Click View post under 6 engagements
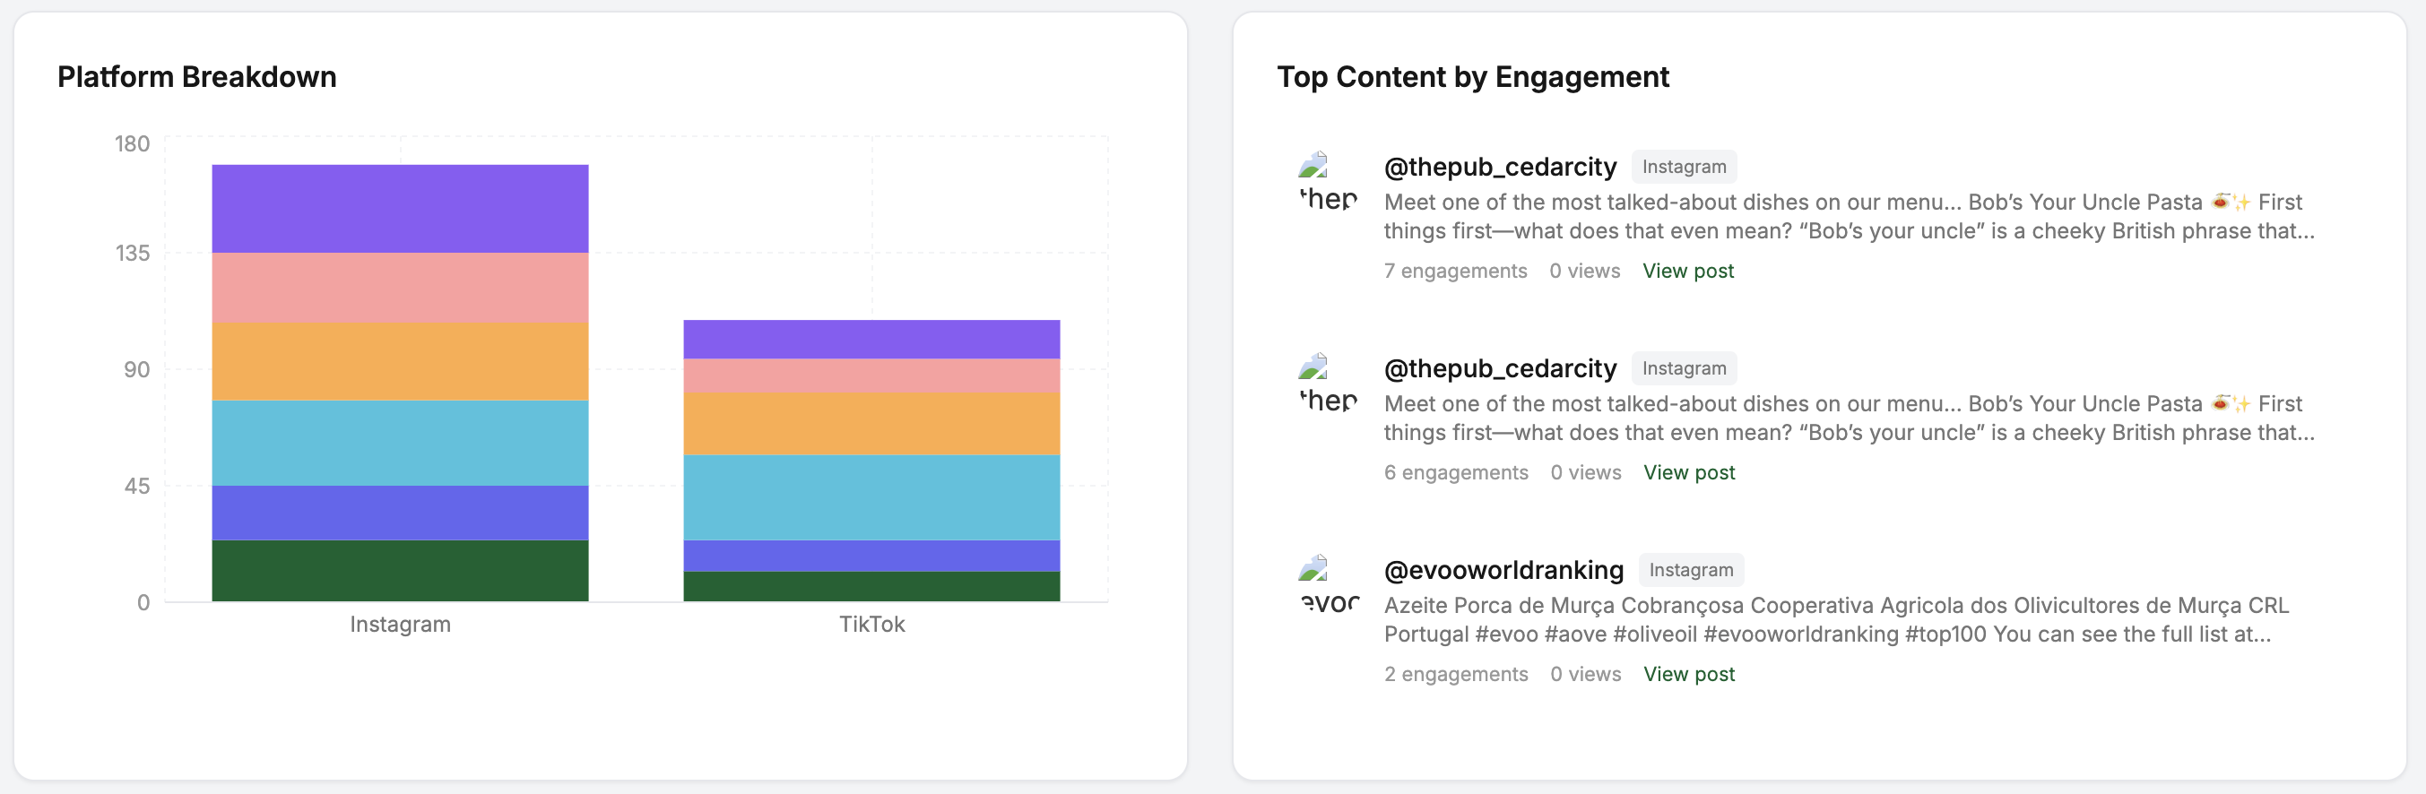Image resolution: width=2426 pixels, height=794 pixels. click(1688, 473)
